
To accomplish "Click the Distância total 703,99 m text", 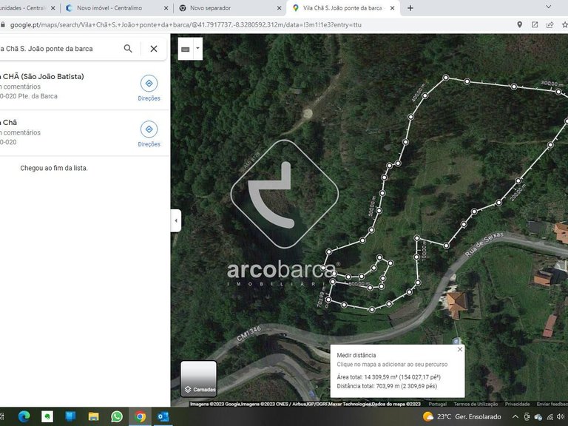I will click(387, 386).
